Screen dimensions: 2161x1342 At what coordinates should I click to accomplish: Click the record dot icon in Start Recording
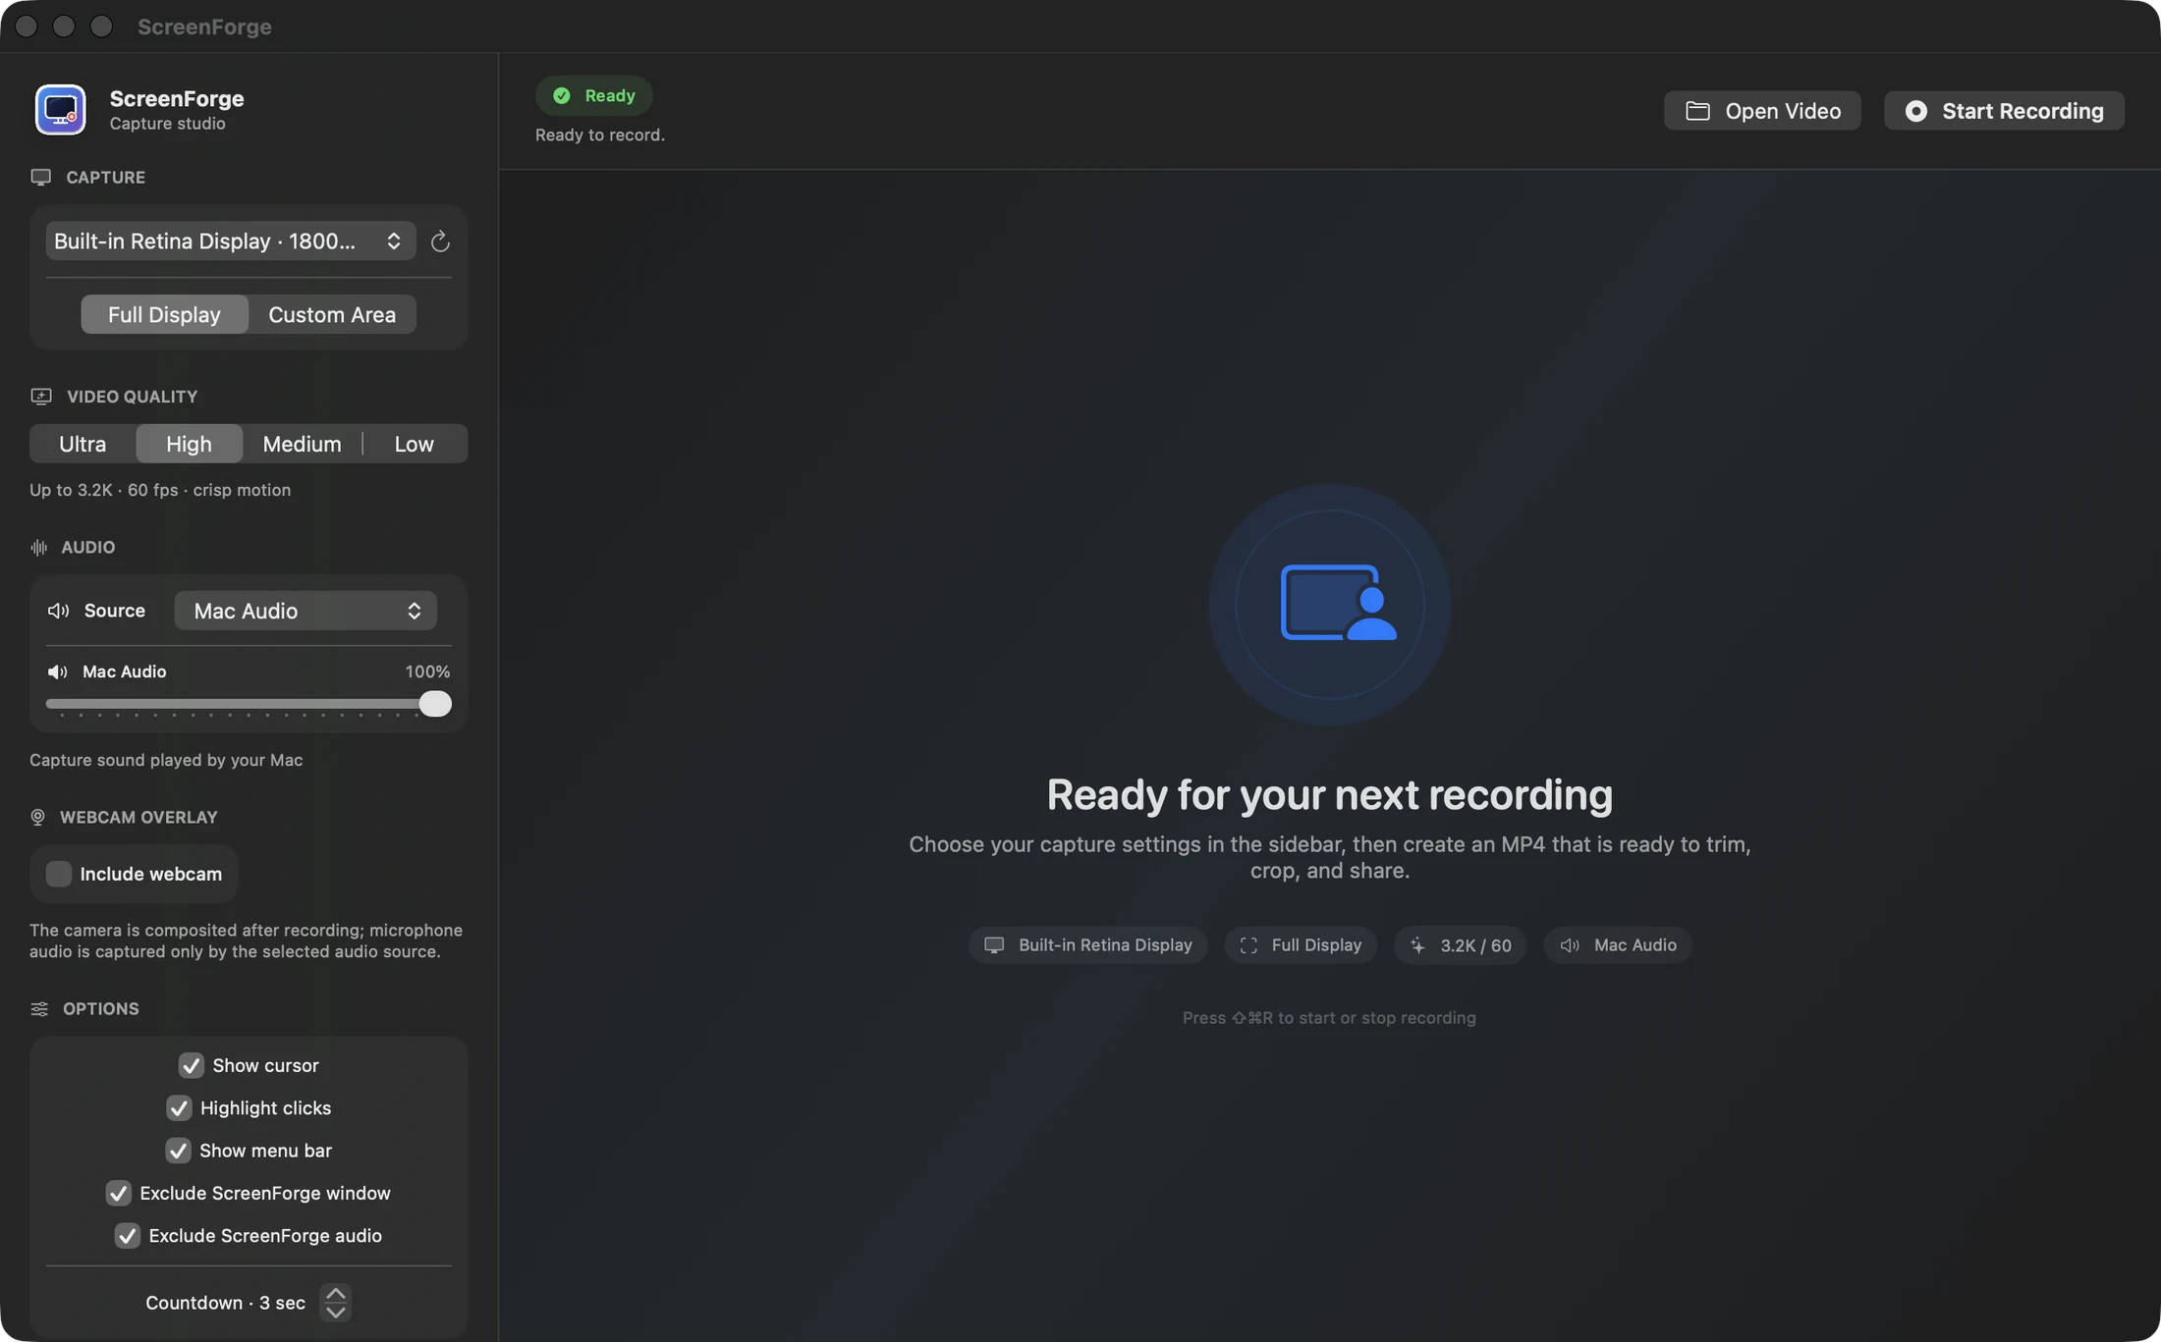pos(1915,111)
